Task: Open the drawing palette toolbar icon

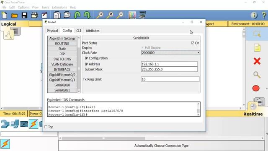Action: point(132,15)
